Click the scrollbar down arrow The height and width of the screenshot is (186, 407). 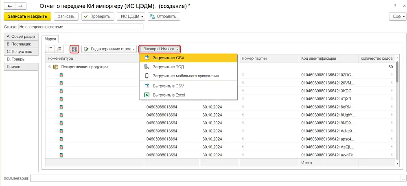[x=398, y=164]
